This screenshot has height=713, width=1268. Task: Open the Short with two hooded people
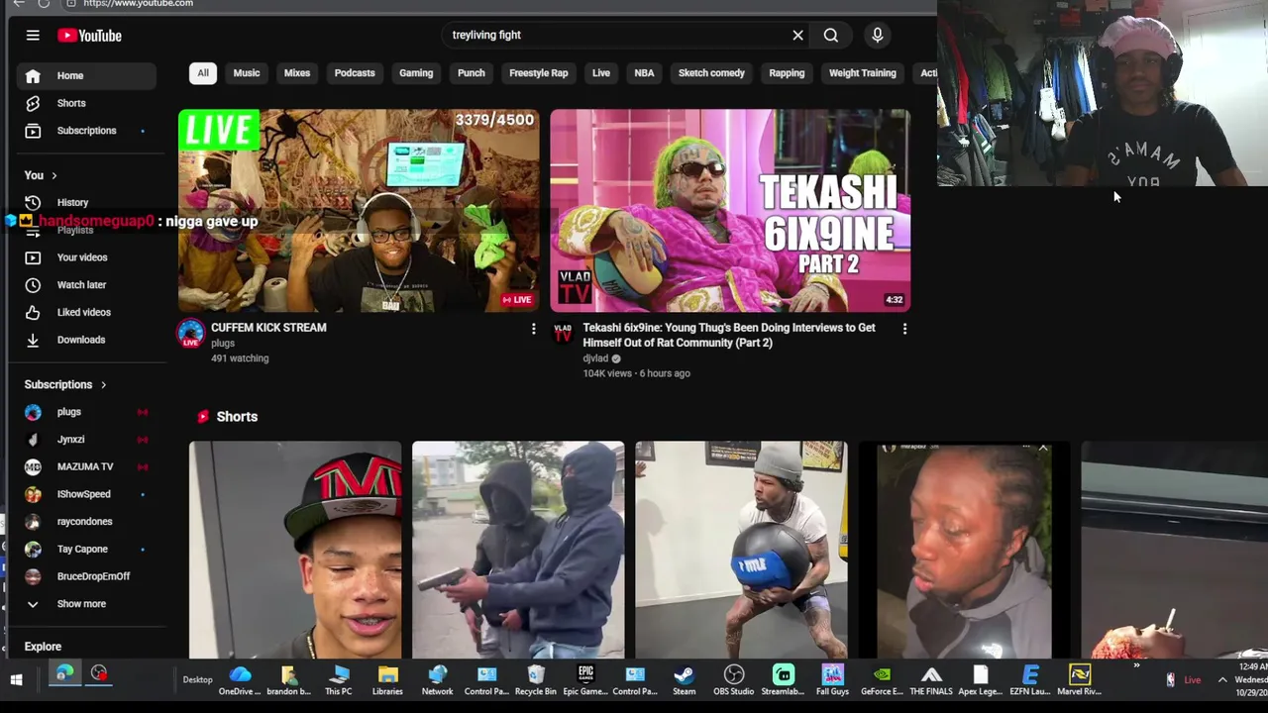[518, 550]
